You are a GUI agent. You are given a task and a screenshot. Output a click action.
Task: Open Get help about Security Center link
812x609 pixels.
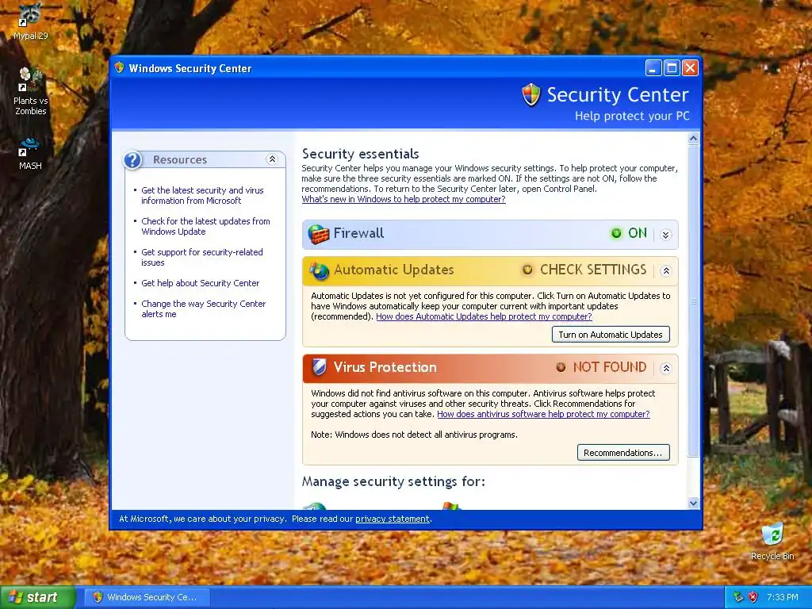(201, 283)
